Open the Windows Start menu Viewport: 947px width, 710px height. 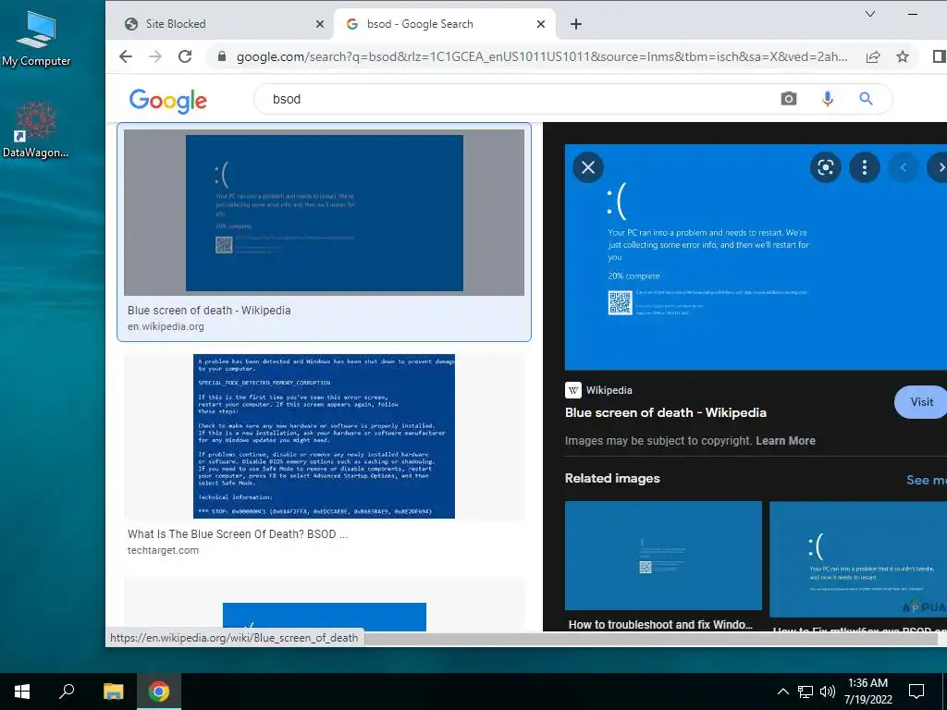22,692
